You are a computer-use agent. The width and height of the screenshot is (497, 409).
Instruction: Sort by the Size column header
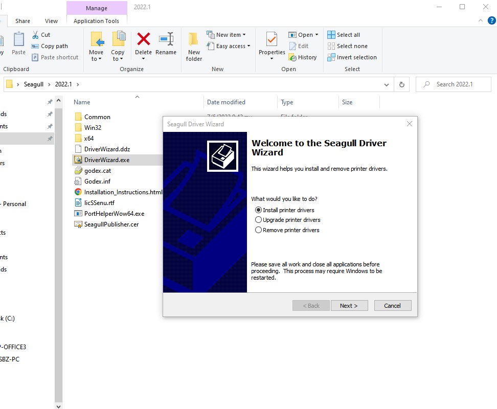pyautogui.click(x=347, y=102)
